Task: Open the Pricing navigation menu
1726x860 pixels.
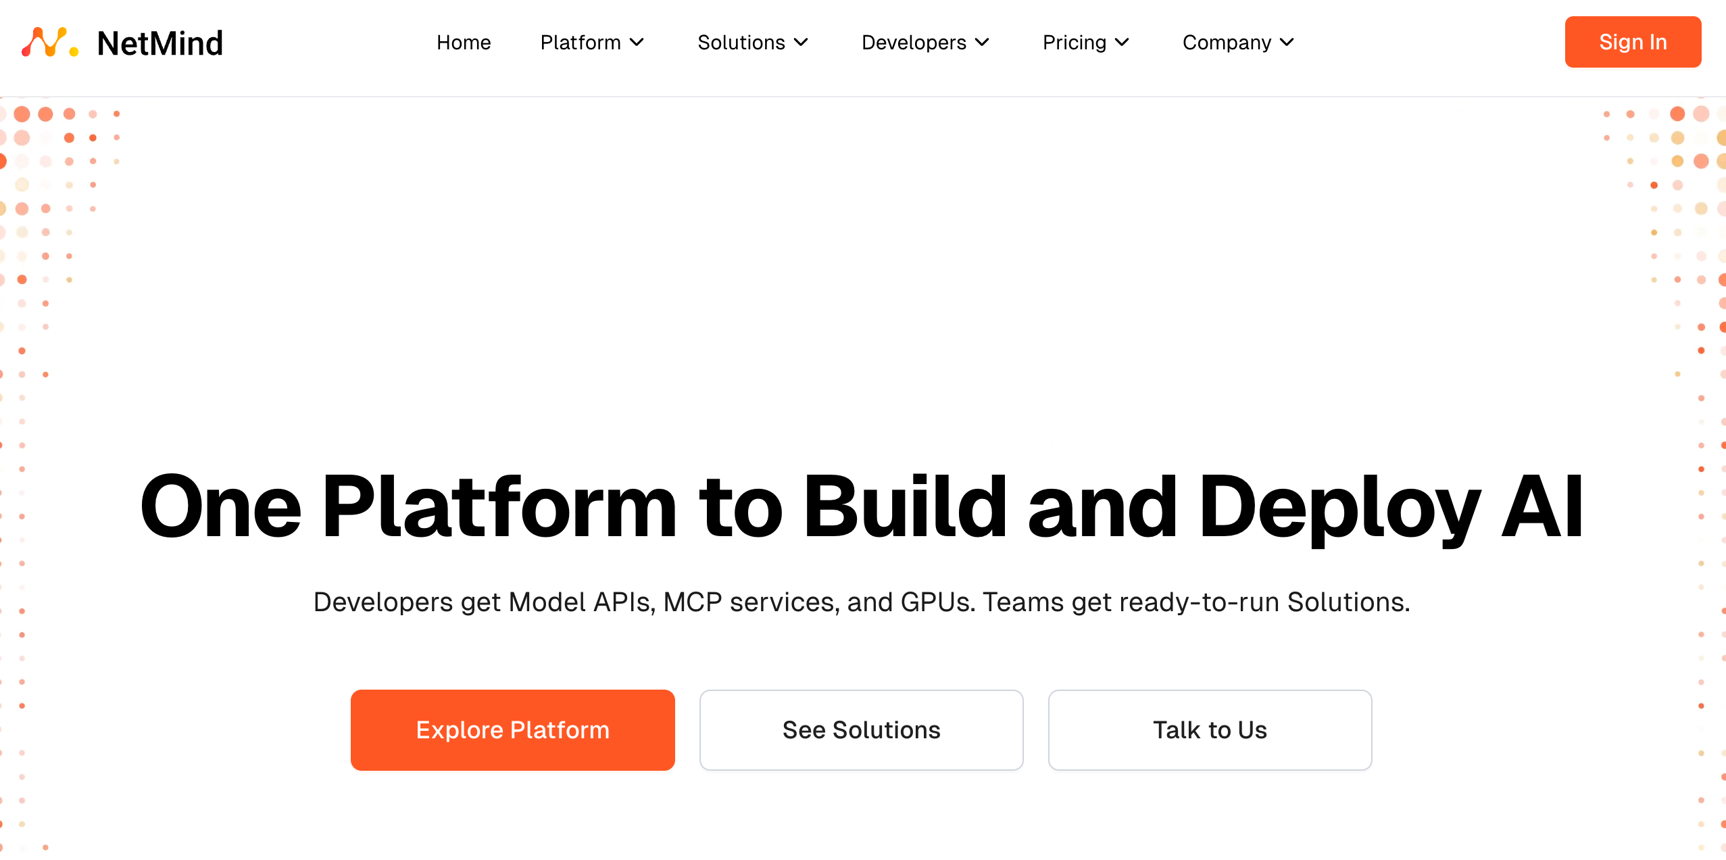Action: [x=1074, y=43]
